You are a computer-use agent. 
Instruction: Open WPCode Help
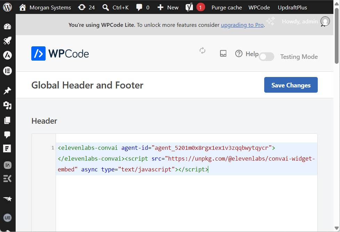click(247, 54)
